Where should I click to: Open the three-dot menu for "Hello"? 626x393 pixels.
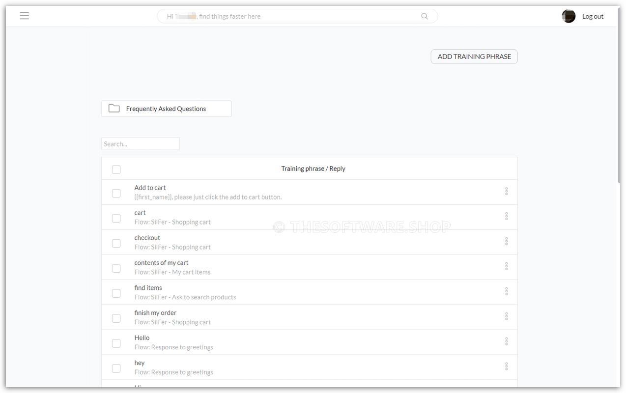507,341
